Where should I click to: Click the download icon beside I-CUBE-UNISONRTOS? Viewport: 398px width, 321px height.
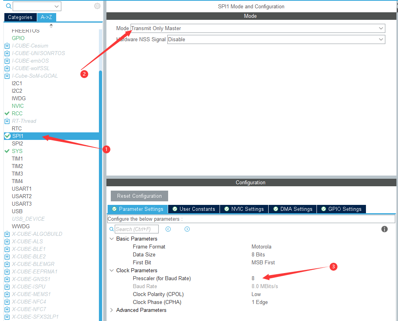pos(7,53)
